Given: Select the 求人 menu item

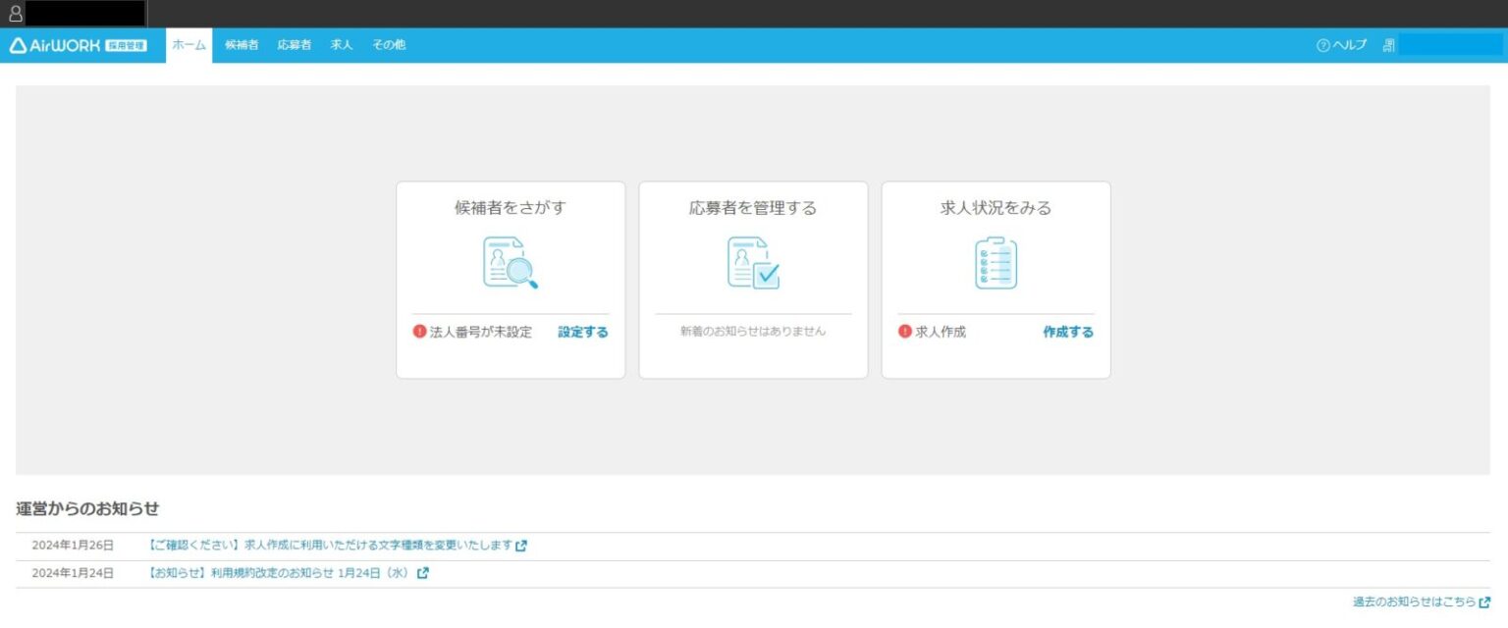Looking at the screenshot, I should point(340,44).
